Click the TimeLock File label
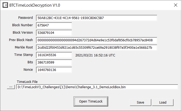 click(27, 82)
